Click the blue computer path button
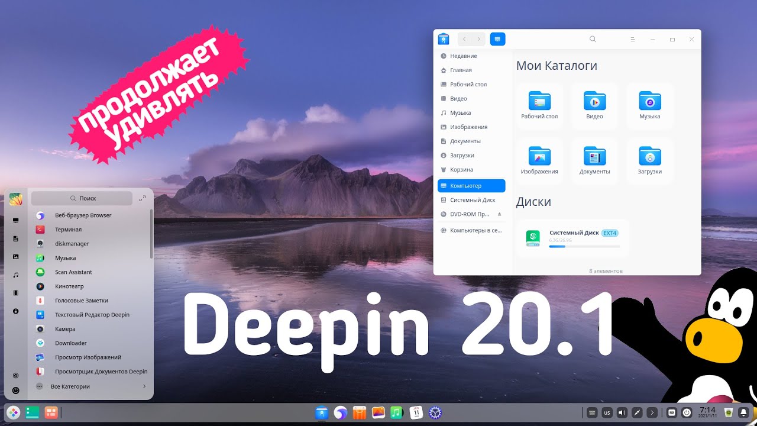 tap(497, 39)
